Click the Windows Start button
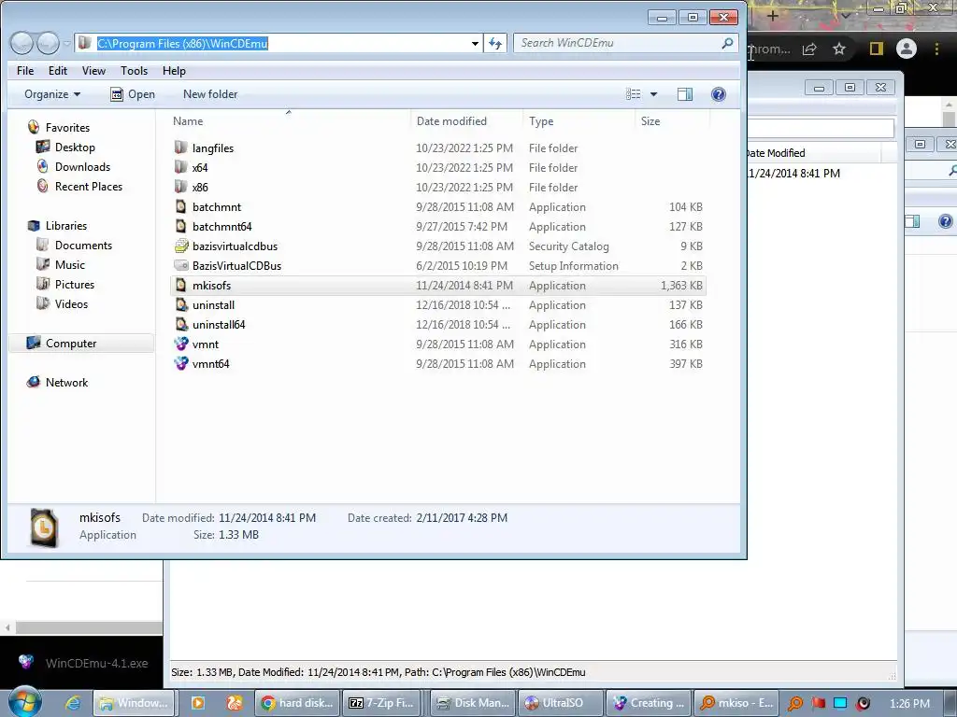This screenshot has height=717, width=957. 24,702
